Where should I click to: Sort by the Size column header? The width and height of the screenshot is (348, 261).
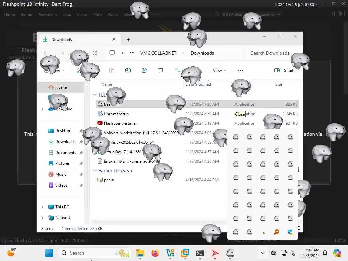pos(279,84)
